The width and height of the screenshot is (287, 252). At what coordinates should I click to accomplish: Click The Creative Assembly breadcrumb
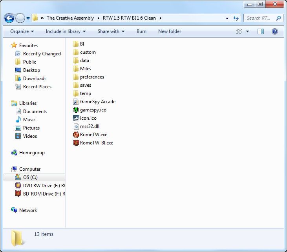pyautogui.click(x=70, y=18)
